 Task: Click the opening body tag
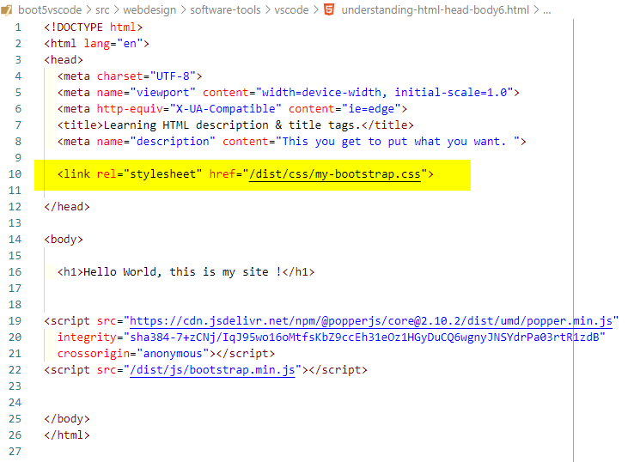click(64, 240)
